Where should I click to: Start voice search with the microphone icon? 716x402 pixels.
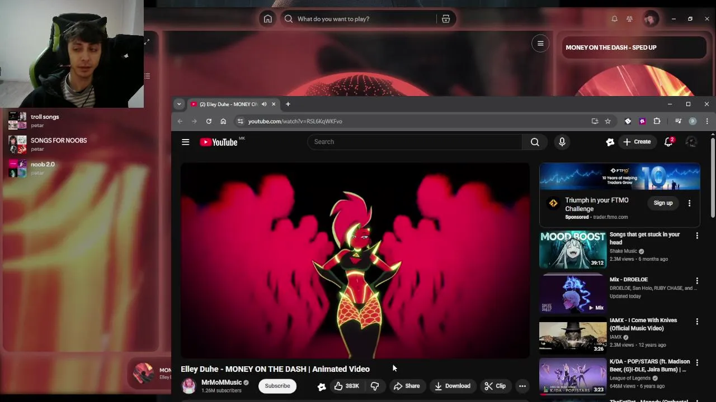tap(562, 142)
